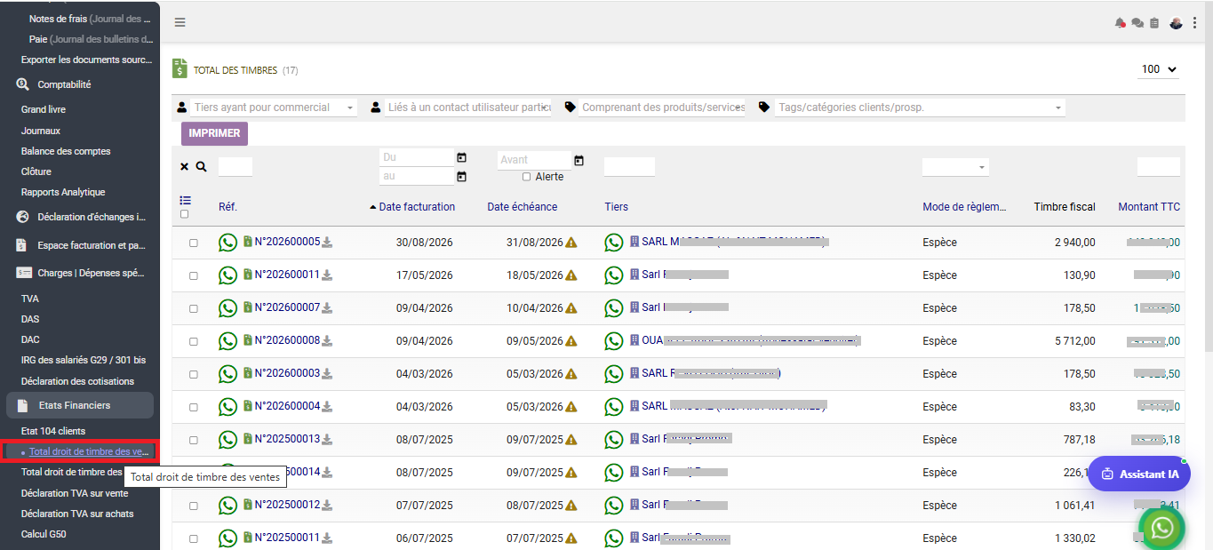Open the Etats Financiers menu section

pos(80,405)
